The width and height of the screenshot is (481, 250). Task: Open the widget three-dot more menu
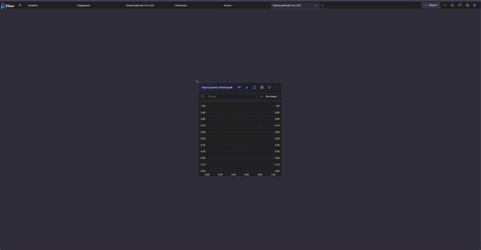coord(277,87)
